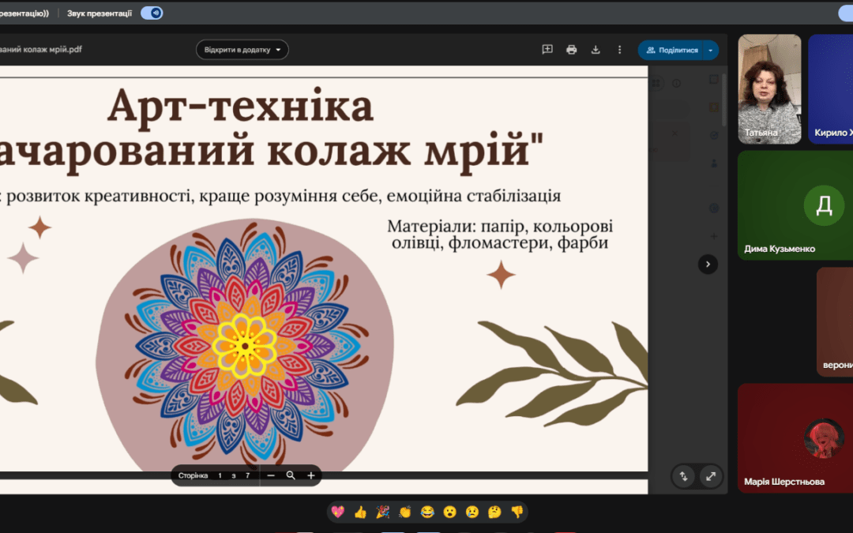The height and width of the screenshot is (533, 853).
Task: Expand the presentation to full screen
Action: click(711, 476)
